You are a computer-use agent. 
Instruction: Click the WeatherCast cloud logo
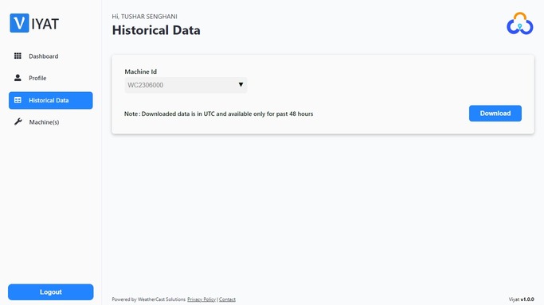[x=520, y=24]
